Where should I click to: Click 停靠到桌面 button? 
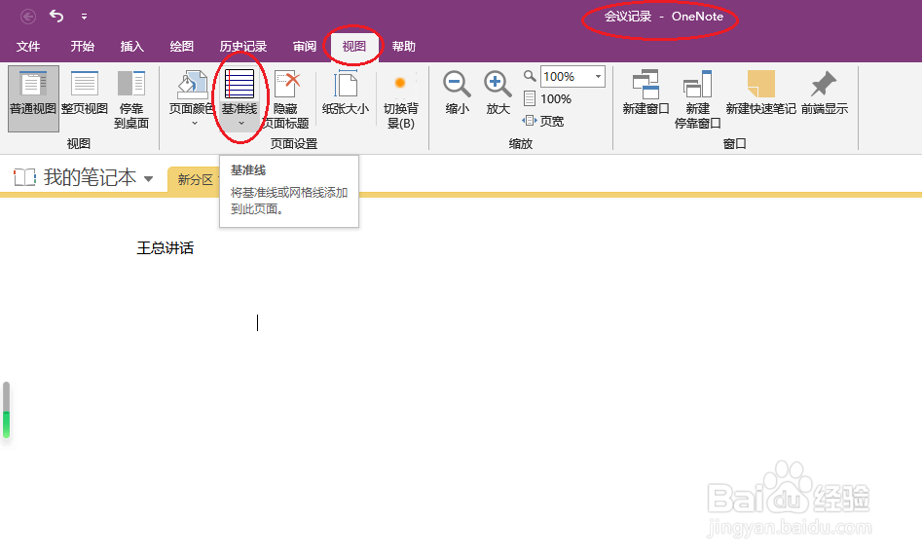tap(131, 99)
